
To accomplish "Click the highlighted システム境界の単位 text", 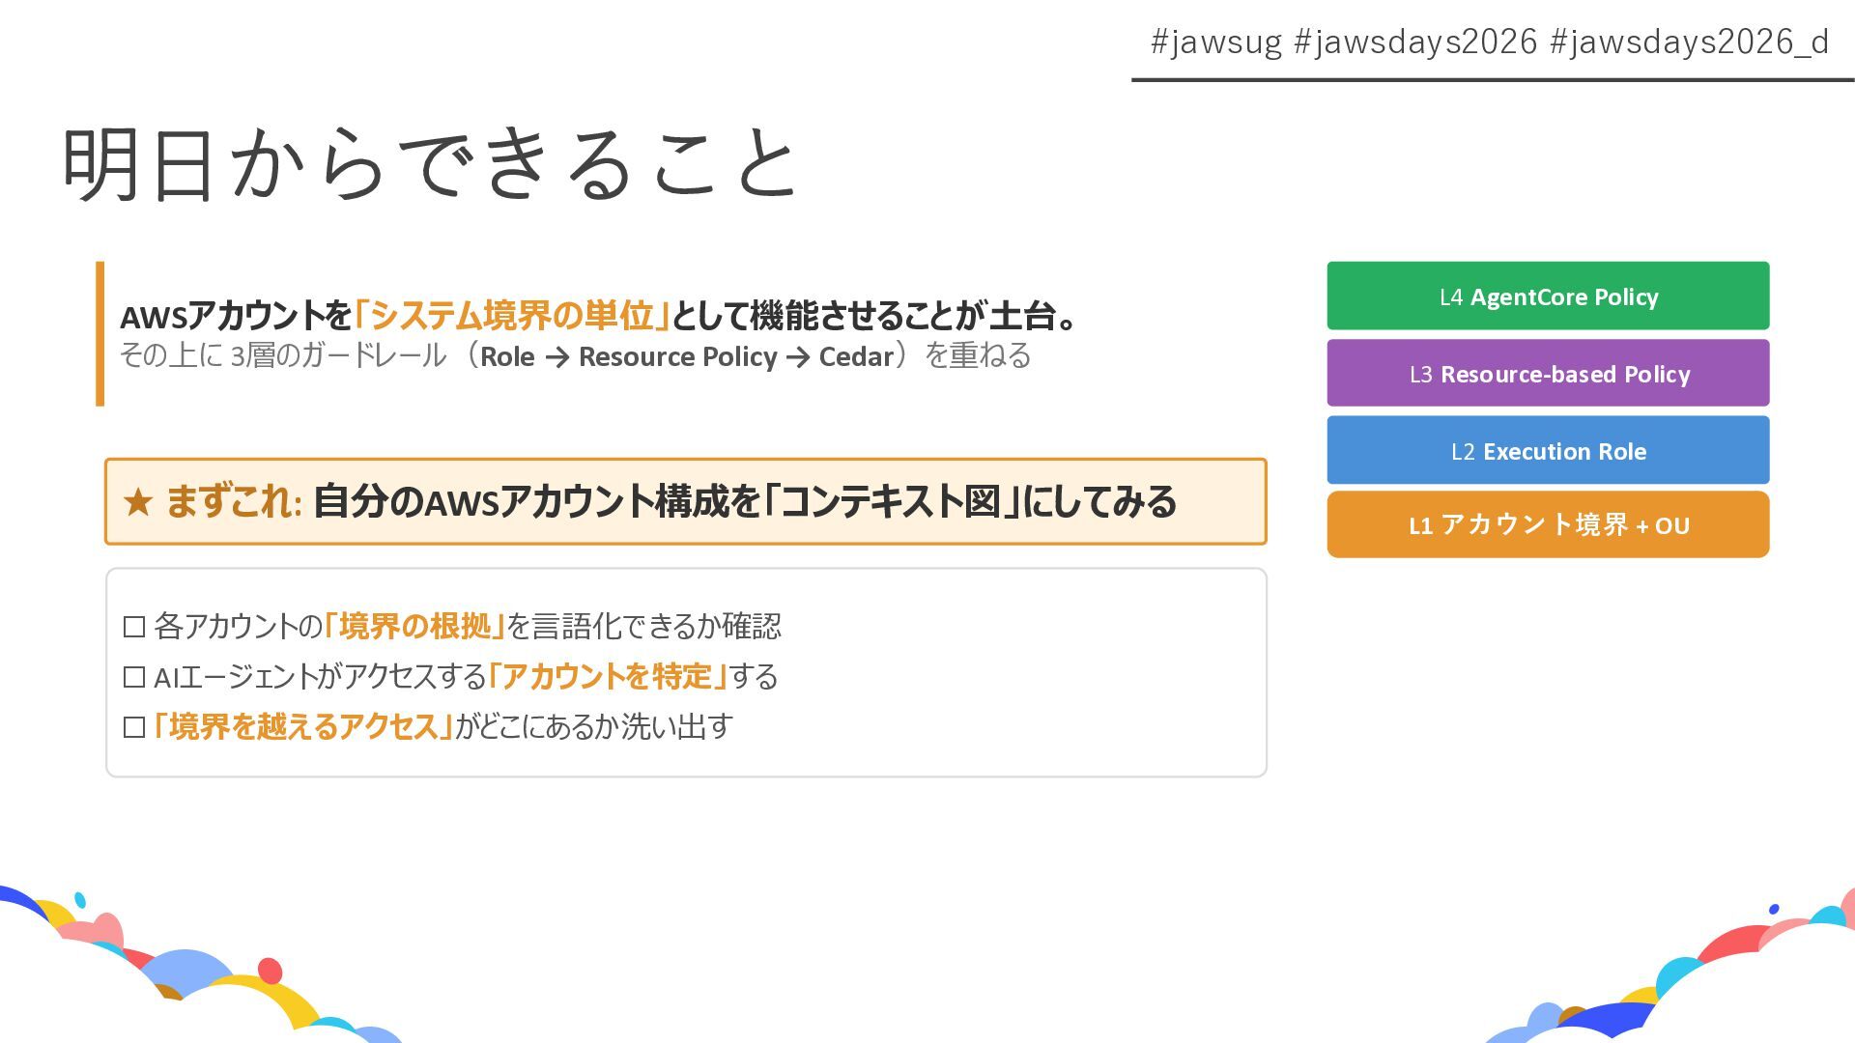I will (x=512, y=315).
